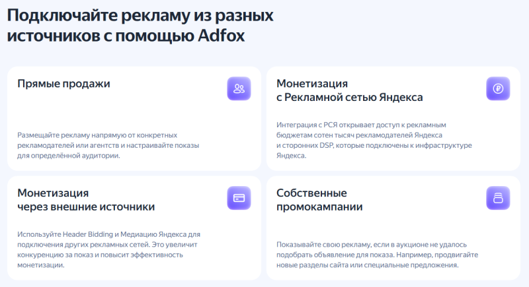This screenshot has width=529, height=287.
Task: Select the Монетизация с Рекламной сетью Яндекса title
Action: tap(350, 90)
